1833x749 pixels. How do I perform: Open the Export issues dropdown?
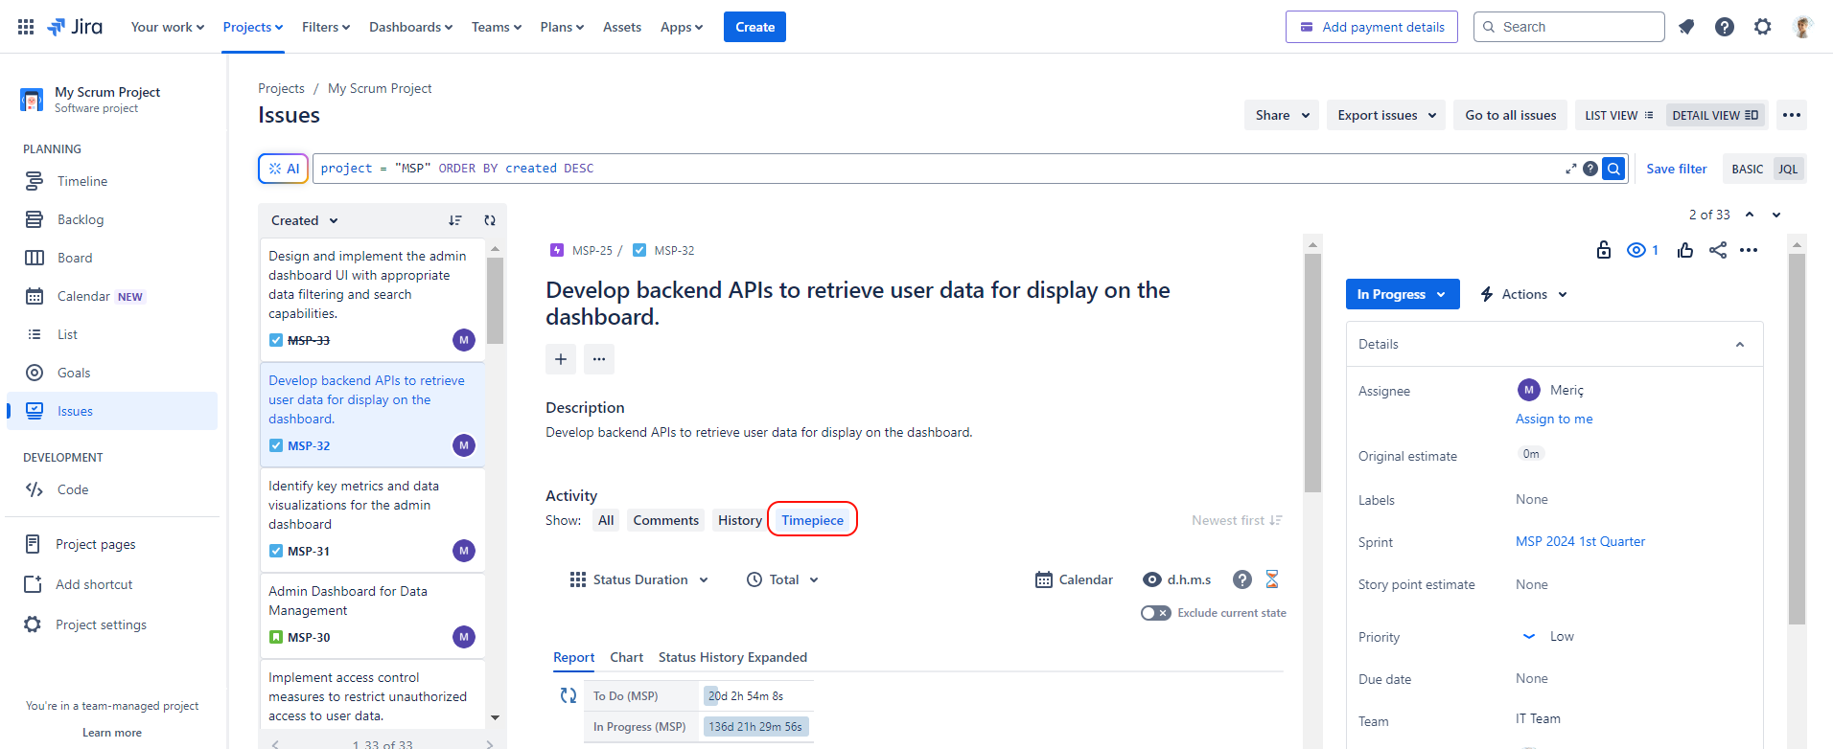[x=1386, y=115]
